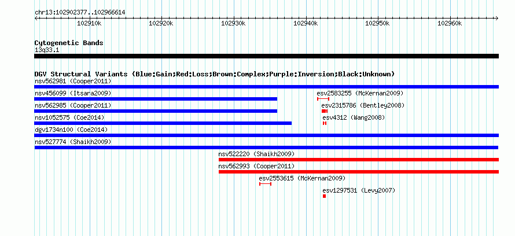Click the 102950k ruler tick label
This screenshot has width=515, height=236.
click(x=378, y=23)
